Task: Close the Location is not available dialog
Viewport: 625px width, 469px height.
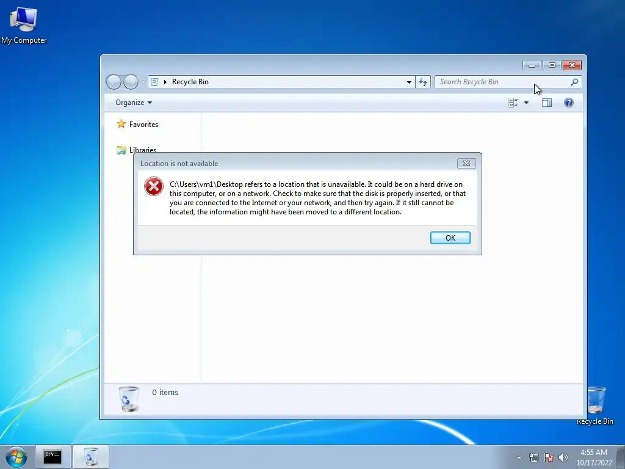Action: tap(466, 163)
